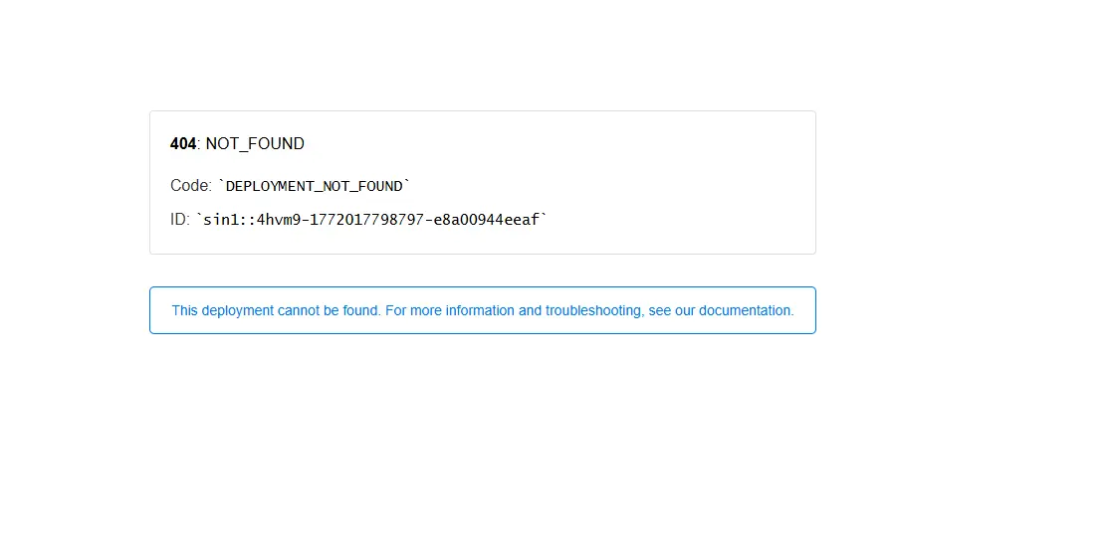Click the NOT_FOUND status text
Screen dimensions: 1117x544
255,144
